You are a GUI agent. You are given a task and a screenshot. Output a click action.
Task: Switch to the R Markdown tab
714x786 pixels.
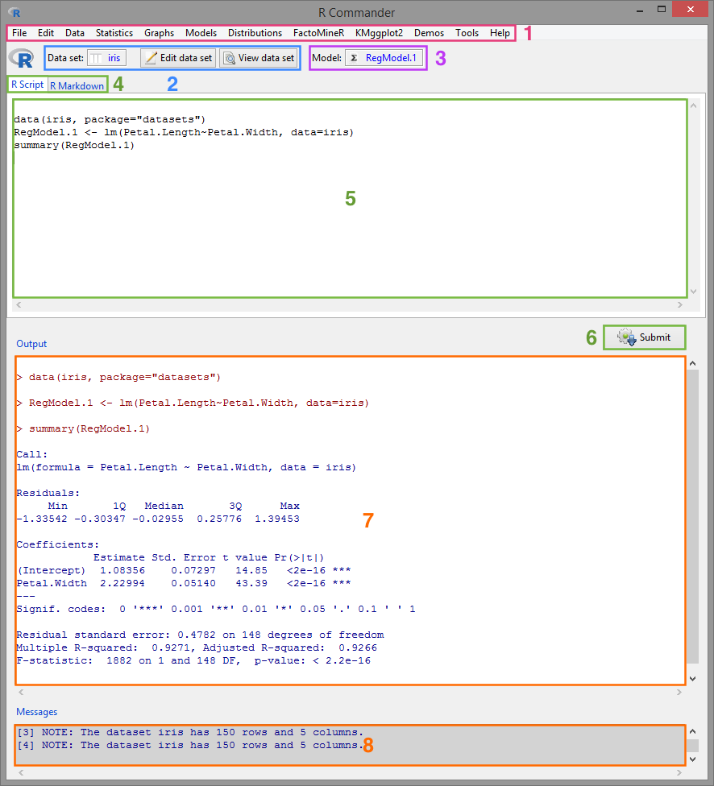click(x=77, y=85)
